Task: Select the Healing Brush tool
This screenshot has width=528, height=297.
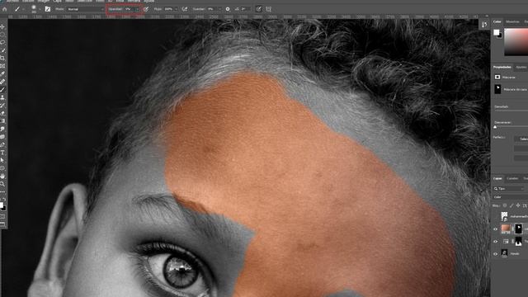Action: tap(2, 82)
